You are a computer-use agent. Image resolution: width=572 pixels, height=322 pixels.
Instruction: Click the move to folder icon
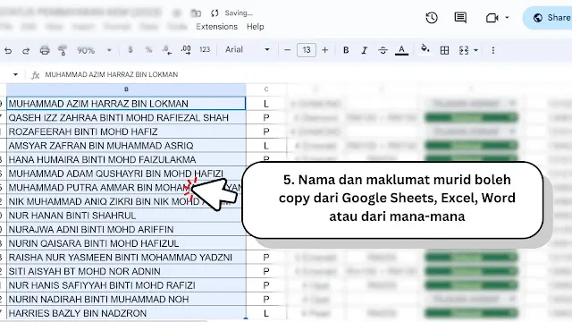196,13
